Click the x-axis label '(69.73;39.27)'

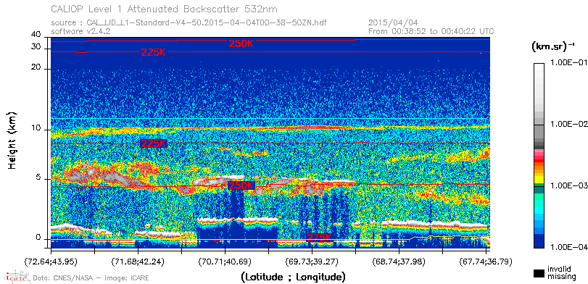pyautogui.click(x=312, y=262)
